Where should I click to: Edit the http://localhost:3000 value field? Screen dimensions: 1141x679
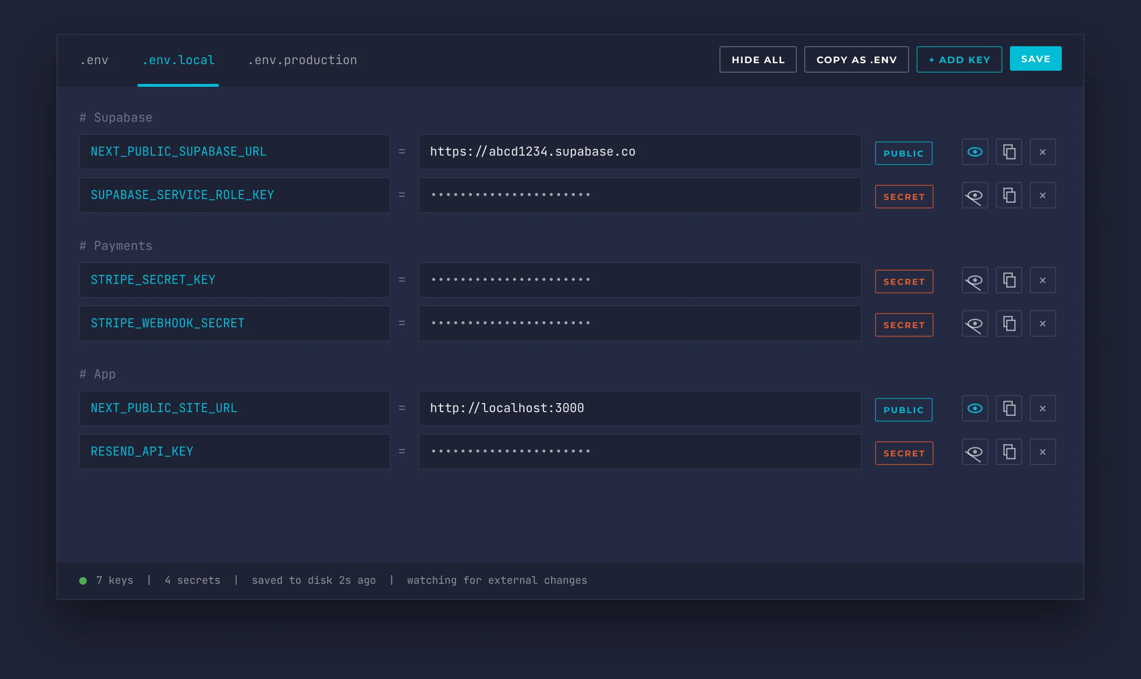coord(640,408)
